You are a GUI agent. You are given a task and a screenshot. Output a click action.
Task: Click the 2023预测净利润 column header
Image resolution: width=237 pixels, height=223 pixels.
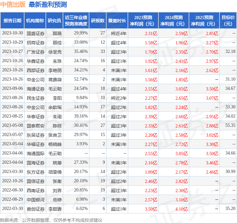pyautogui.click(x=143, y=21)
